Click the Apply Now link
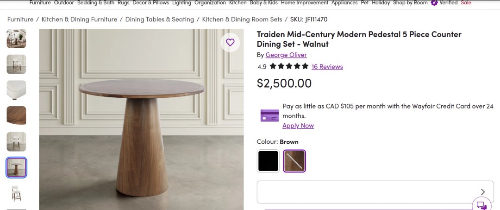This screenshot has width=500, height=210. 298,126
